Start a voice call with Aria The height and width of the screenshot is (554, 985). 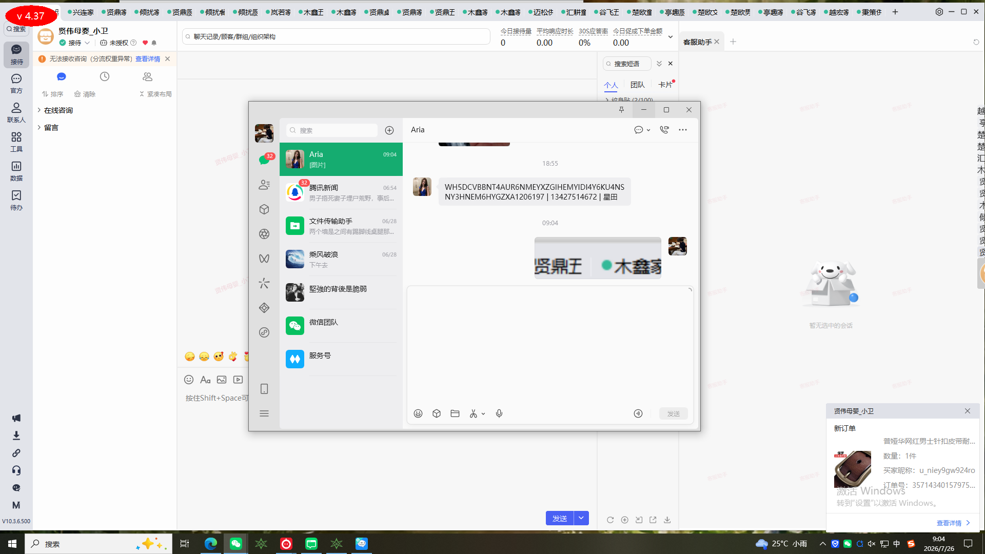(x=664, y=130)
